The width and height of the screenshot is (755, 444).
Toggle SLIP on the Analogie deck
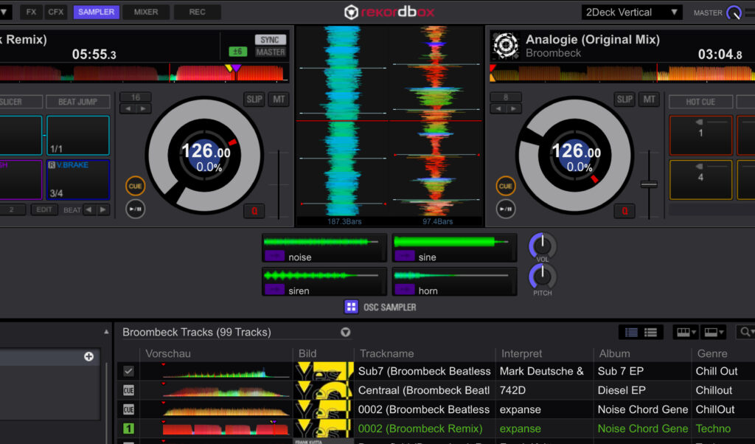pyautogui.click(x=624, y=100)
